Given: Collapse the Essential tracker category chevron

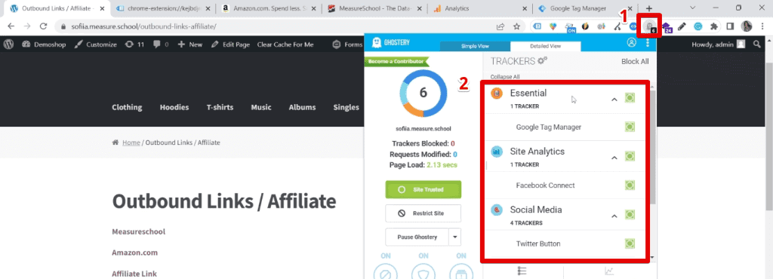Looking at the screenshot, I should 614,100.
